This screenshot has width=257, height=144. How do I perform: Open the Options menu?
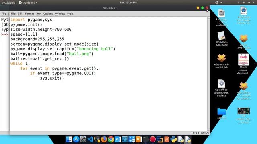(x=48, y=14)
